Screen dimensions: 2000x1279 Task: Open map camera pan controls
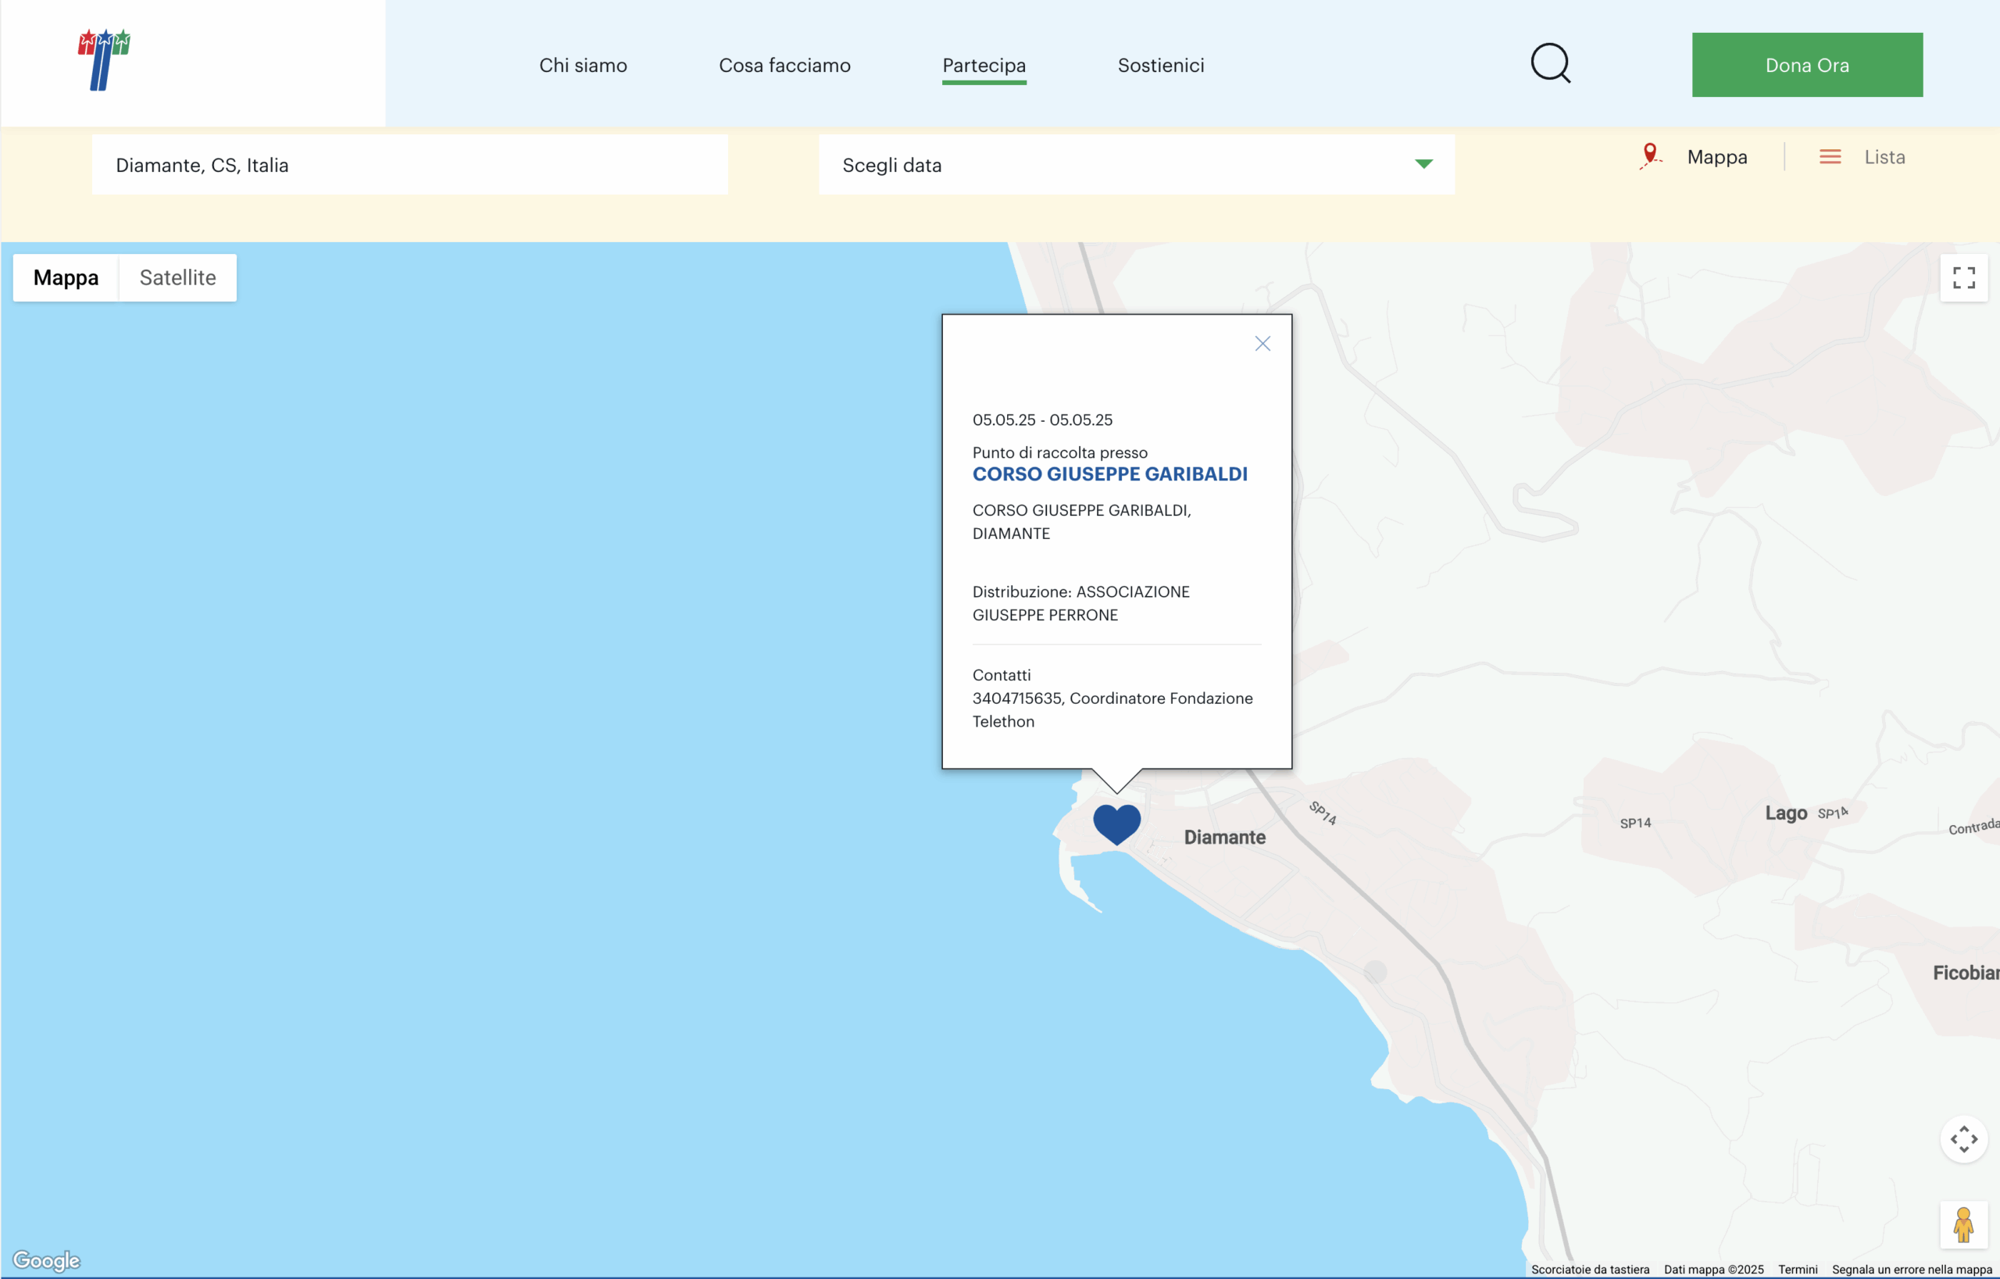tap(1962, 1138)
